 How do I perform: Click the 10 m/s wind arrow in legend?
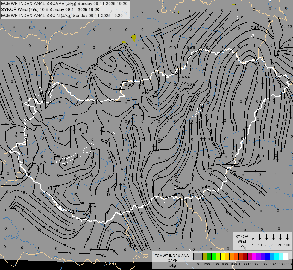tap(259, 237)
